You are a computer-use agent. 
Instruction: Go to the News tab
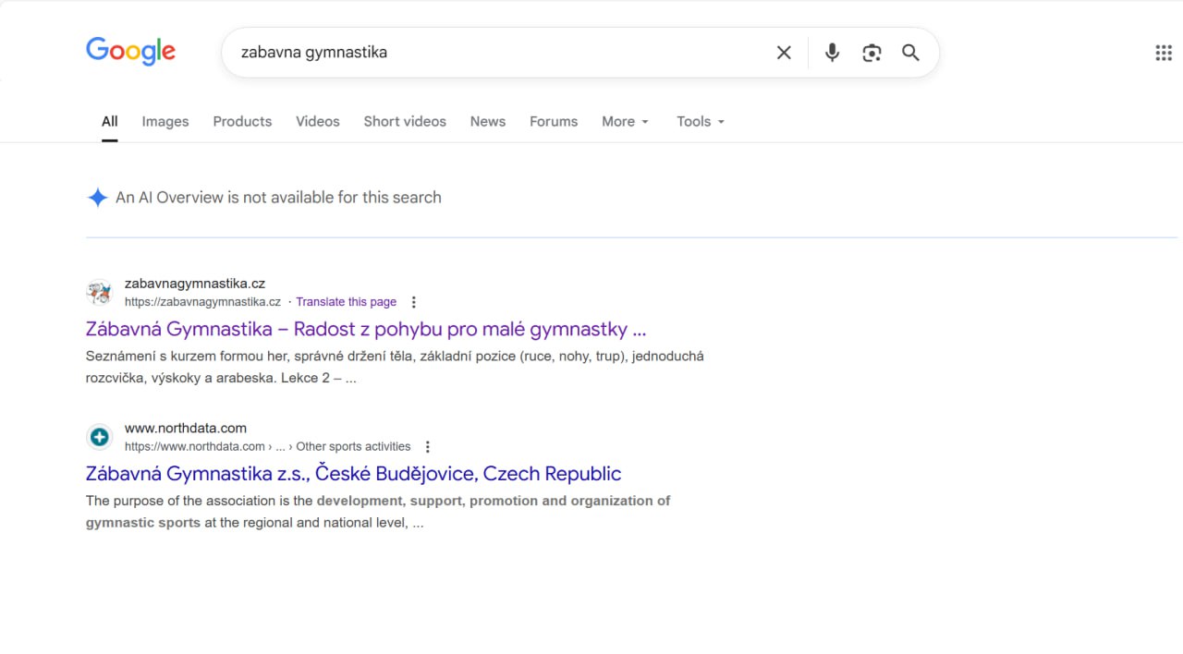(x=487, y=121)
